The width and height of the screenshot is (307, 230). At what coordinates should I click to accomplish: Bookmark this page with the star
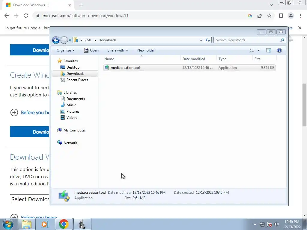tap(269, 16)
